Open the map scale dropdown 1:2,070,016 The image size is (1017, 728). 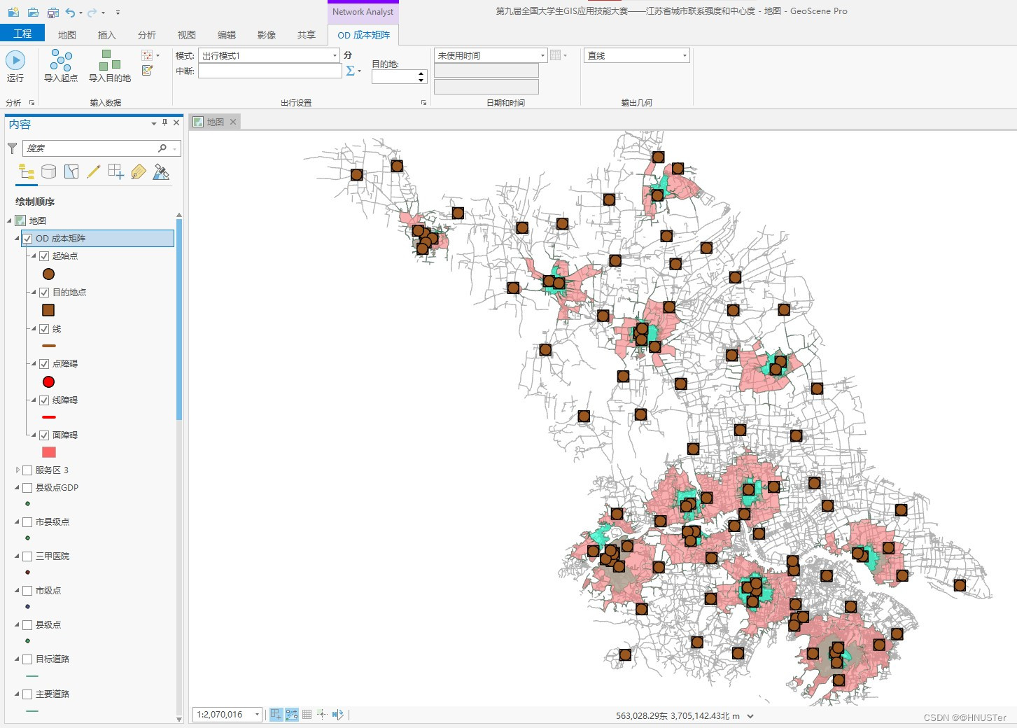[257, 715]
